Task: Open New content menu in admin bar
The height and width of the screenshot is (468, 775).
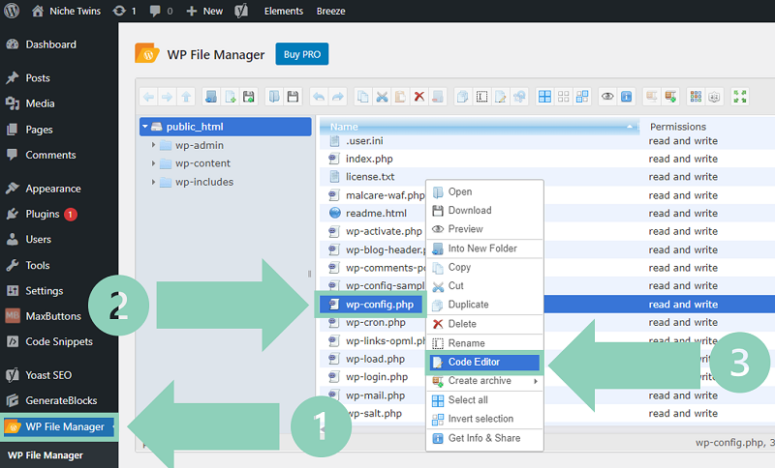Action: 204,11
